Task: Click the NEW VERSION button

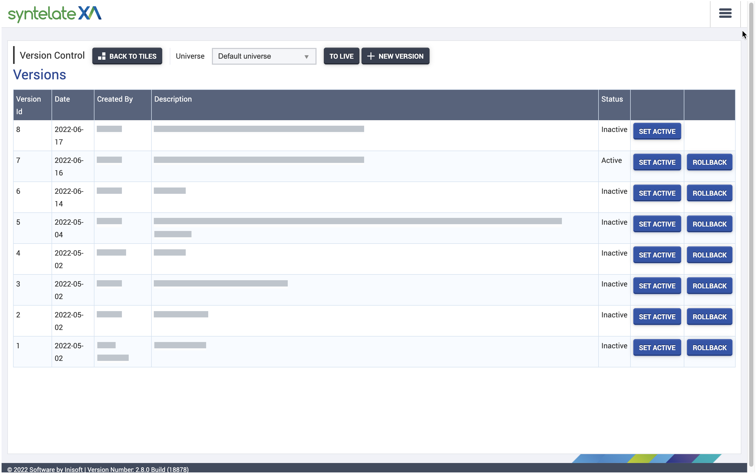Action: coord(395,56)
